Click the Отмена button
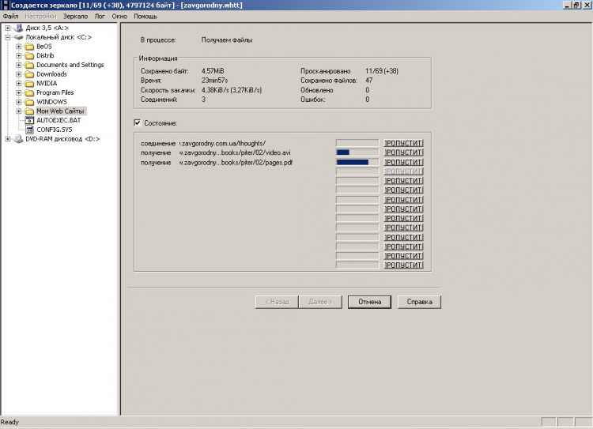This screenshot has width=593, height=429. click(x=369, y=302)
